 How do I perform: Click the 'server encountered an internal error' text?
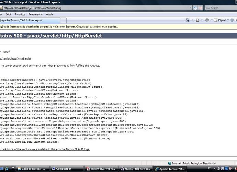50,66
